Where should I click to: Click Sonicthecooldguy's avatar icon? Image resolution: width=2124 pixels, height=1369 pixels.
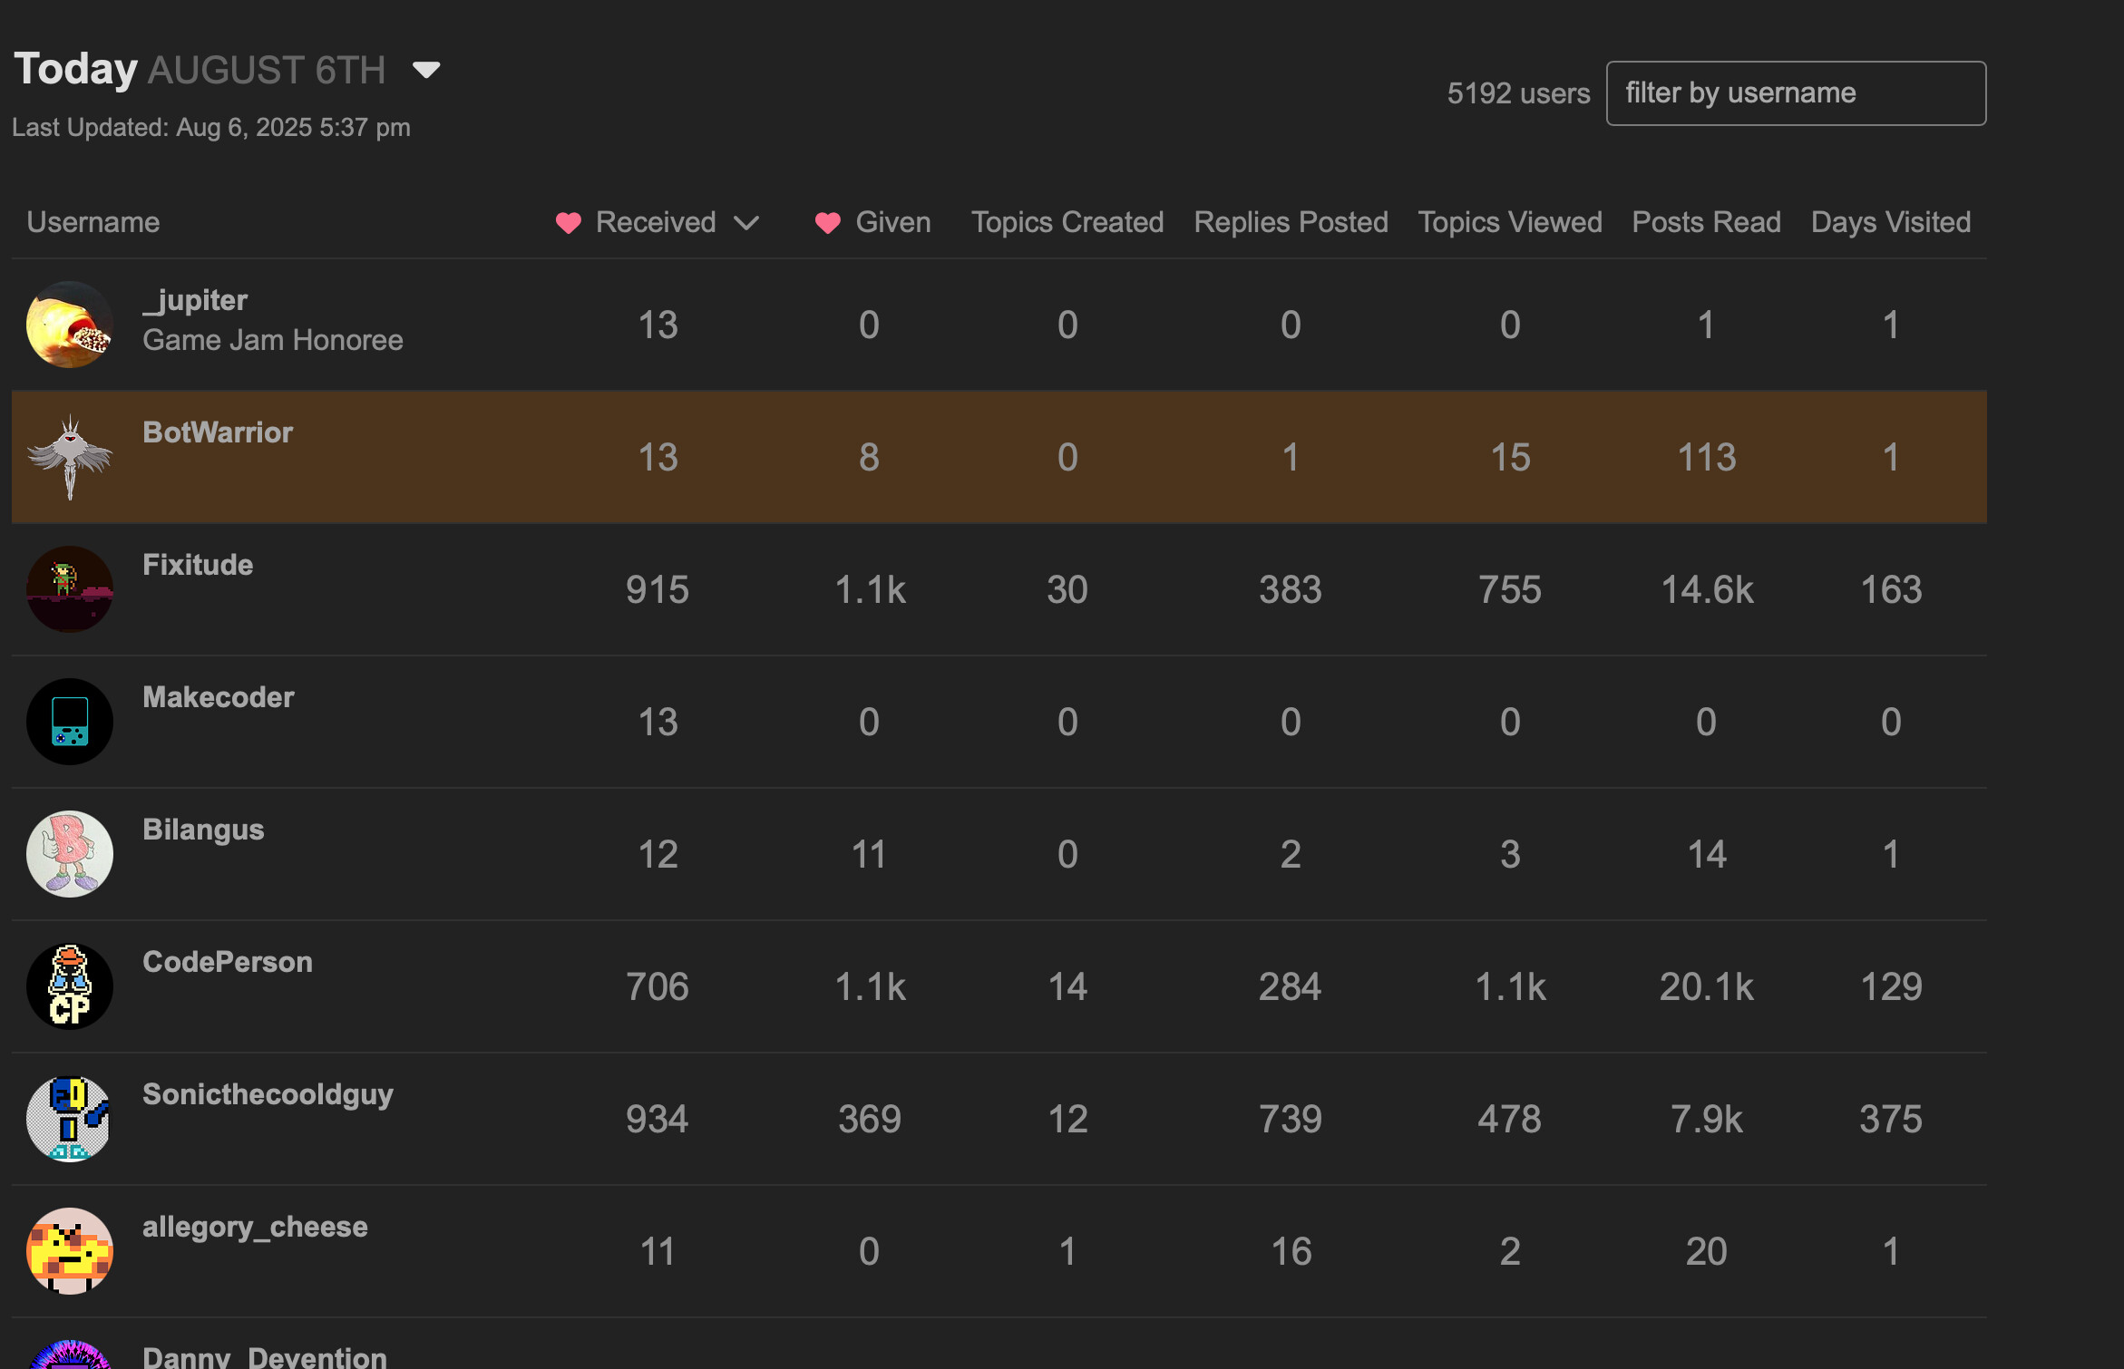tap(70, 1119)
